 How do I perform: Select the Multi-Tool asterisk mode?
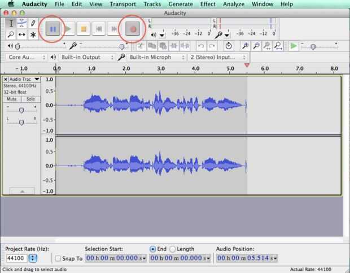point(33,34)
